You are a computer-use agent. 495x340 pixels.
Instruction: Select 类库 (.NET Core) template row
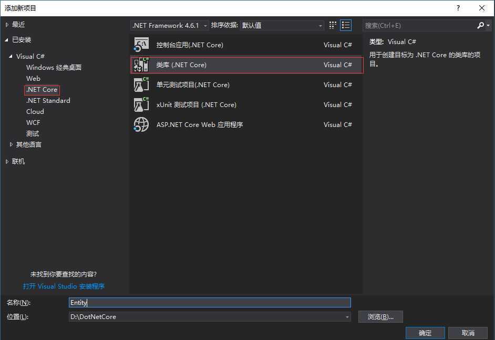tap(246, 65)
